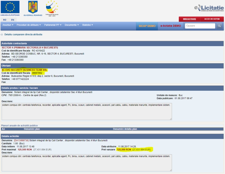225x174 pixels.
Task: Click the Uniunea Europeana flag logo
Action: (x=10, y=8)
